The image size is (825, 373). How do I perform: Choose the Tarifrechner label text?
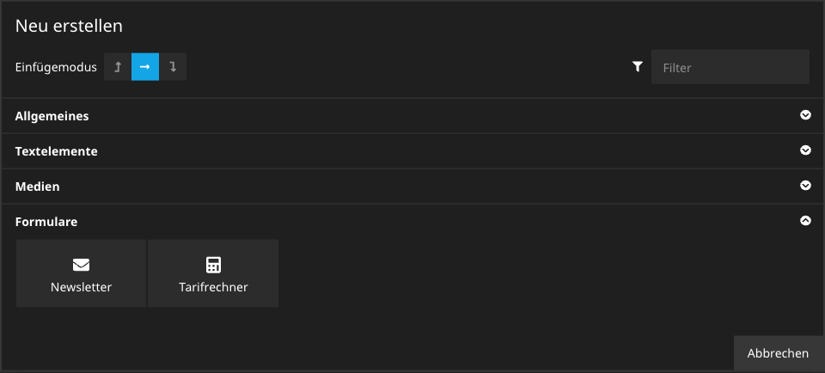(213, 287)
